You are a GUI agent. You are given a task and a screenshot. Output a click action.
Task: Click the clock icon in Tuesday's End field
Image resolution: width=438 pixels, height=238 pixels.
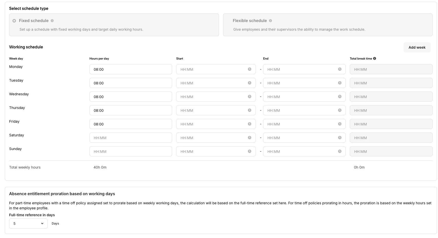[x=340, y=83]
